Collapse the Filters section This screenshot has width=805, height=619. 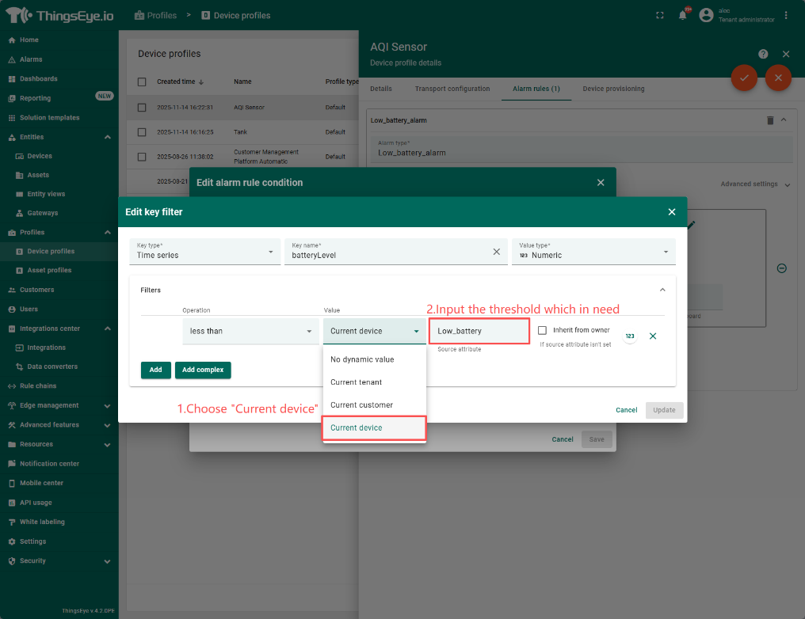coord(662,290)
